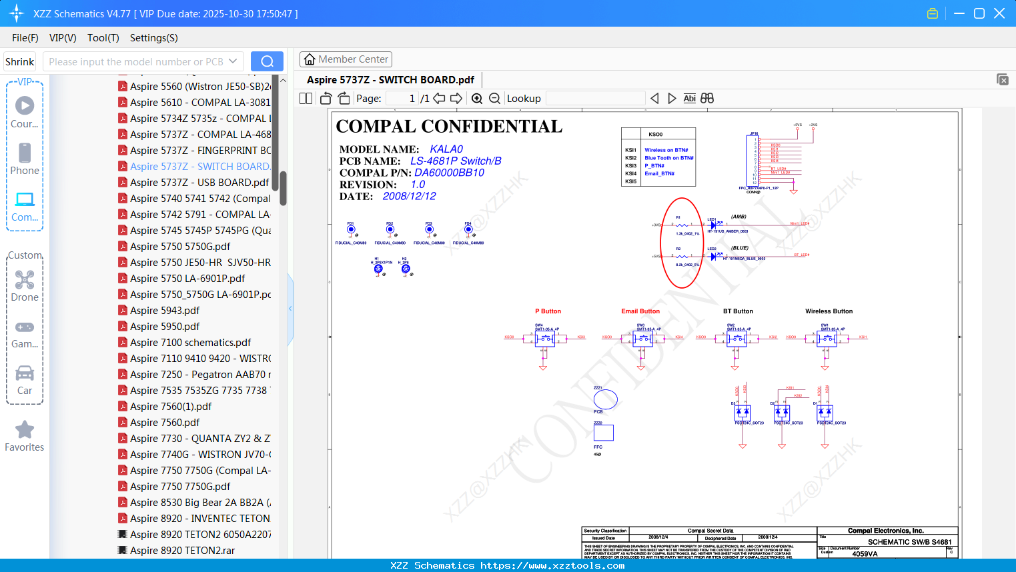This screenshot has width=1016, height=572.
Task: Click the Page number input field
Action: (402, 98)
